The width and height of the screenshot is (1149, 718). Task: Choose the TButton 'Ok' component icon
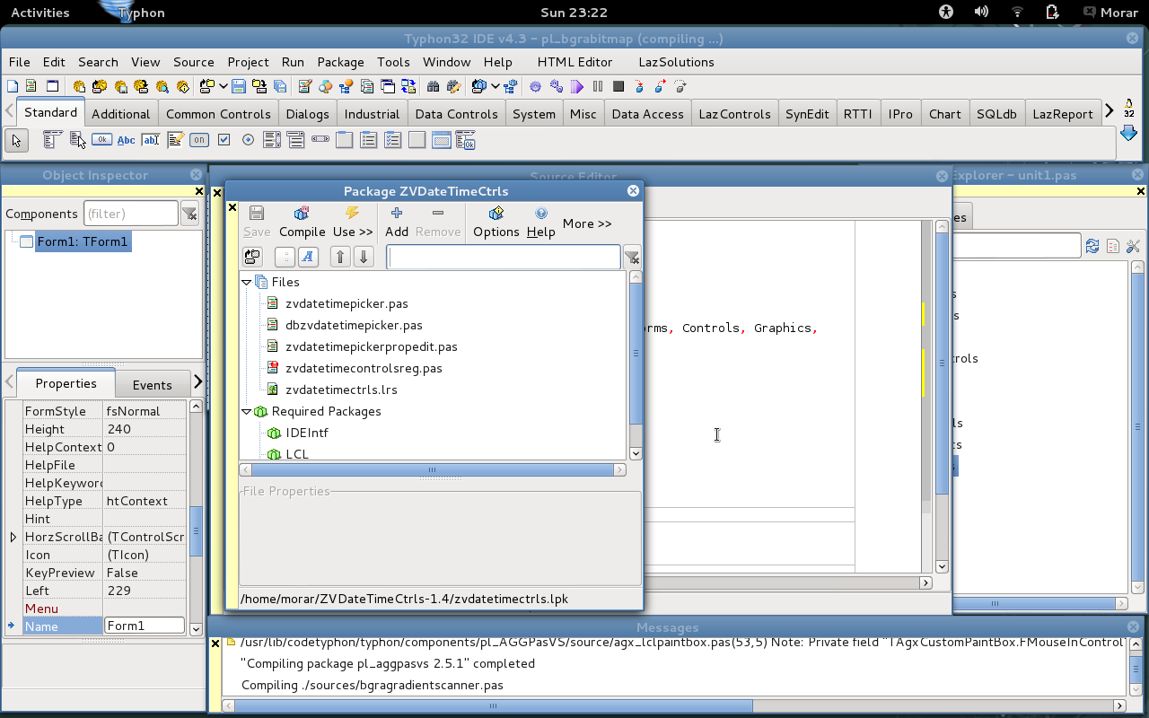point(101,139)
